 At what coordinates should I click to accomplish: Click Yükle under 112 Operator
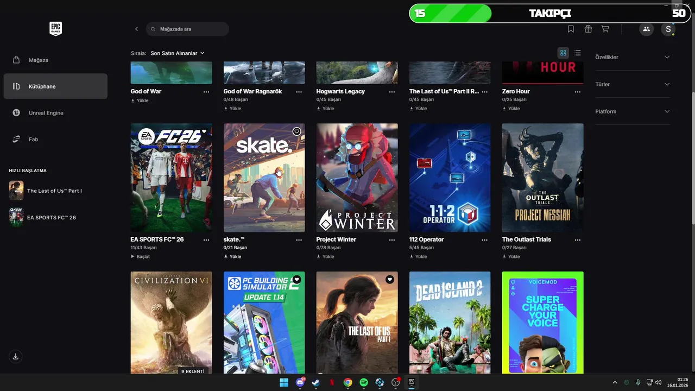[418, 256]
